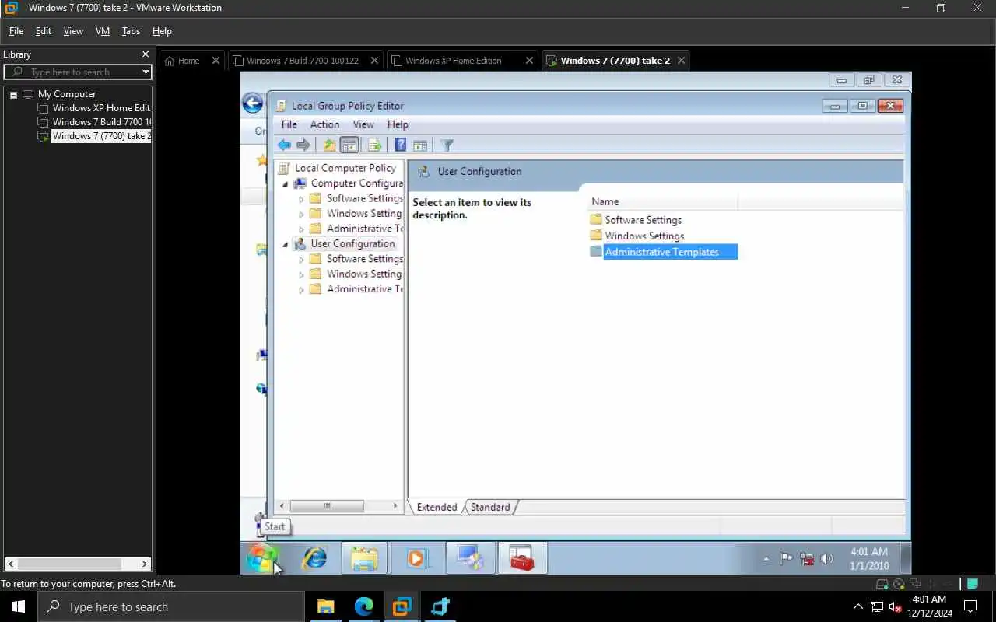Collapse the User Configuration node
Image resolution: width=996 pixels, height=622 pixels.
pos(286,244)
